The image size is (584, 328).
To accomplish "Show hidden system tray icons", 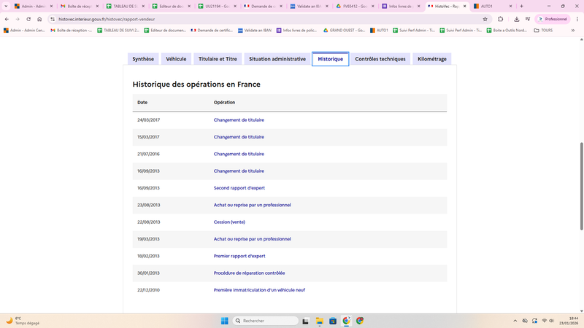I will click(x=514, y=321).
